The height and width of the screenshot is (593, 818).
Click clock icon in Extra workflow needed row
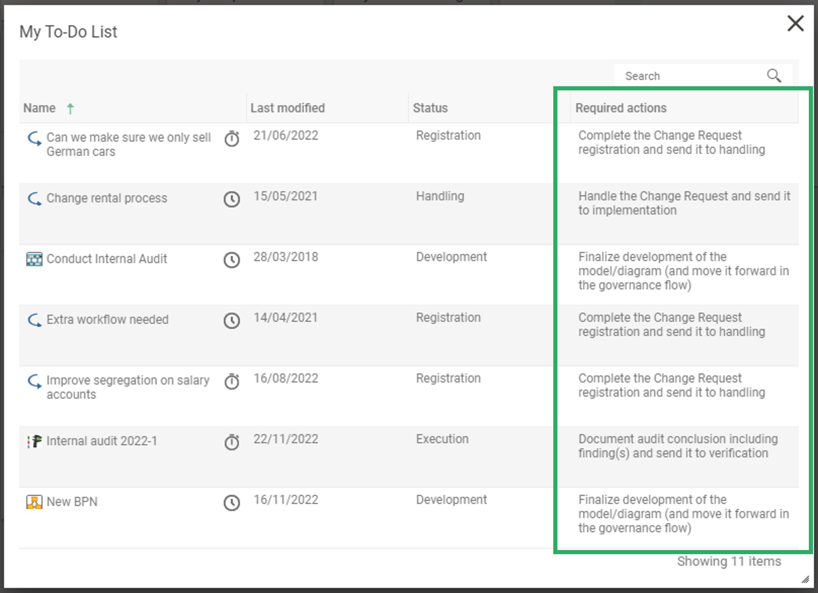click(x=231, y=320)
